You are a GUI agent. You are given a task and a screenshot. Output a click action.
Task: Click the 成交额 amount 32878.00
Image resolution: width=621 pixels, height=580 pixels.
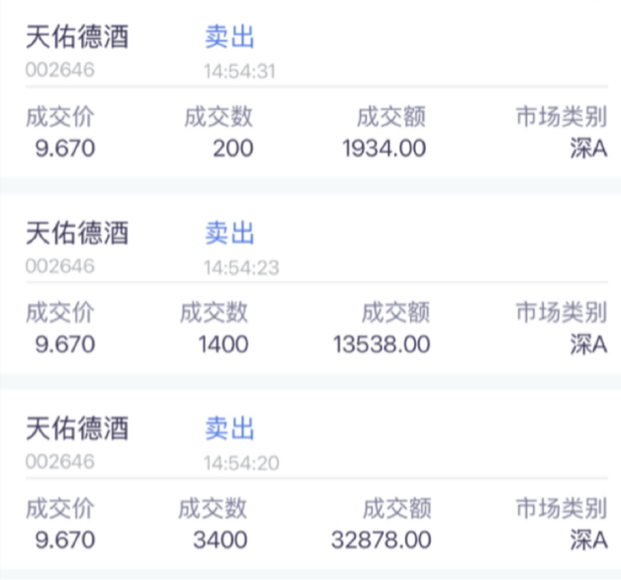pos(381,540)
